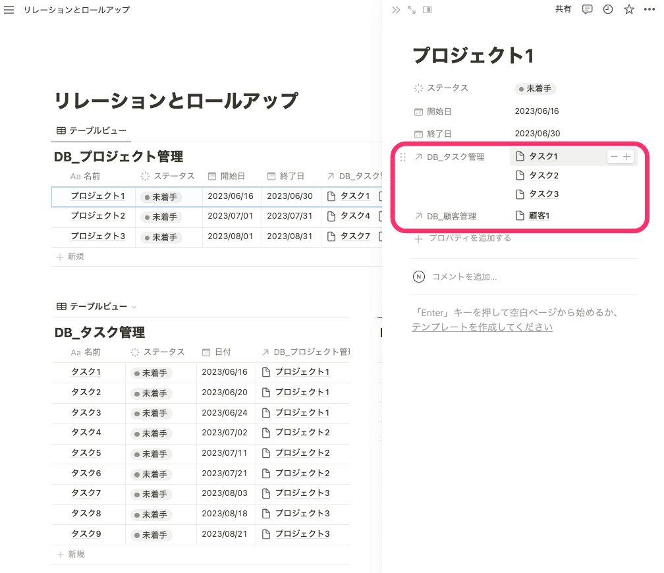Open page update history via the clock icon

click(x=607, y=9)
